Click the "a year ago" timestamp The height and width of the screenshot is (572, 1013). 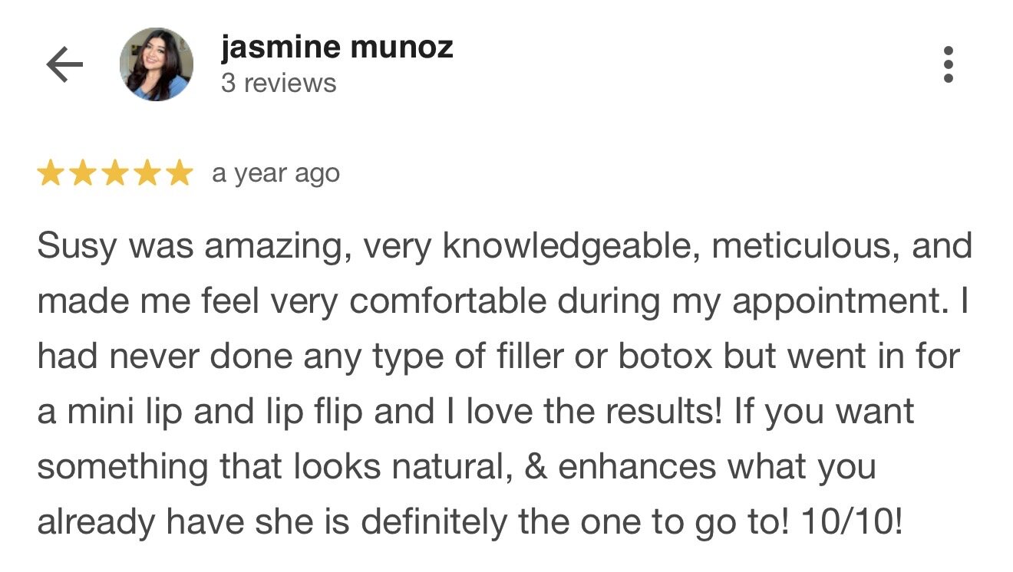276,174
